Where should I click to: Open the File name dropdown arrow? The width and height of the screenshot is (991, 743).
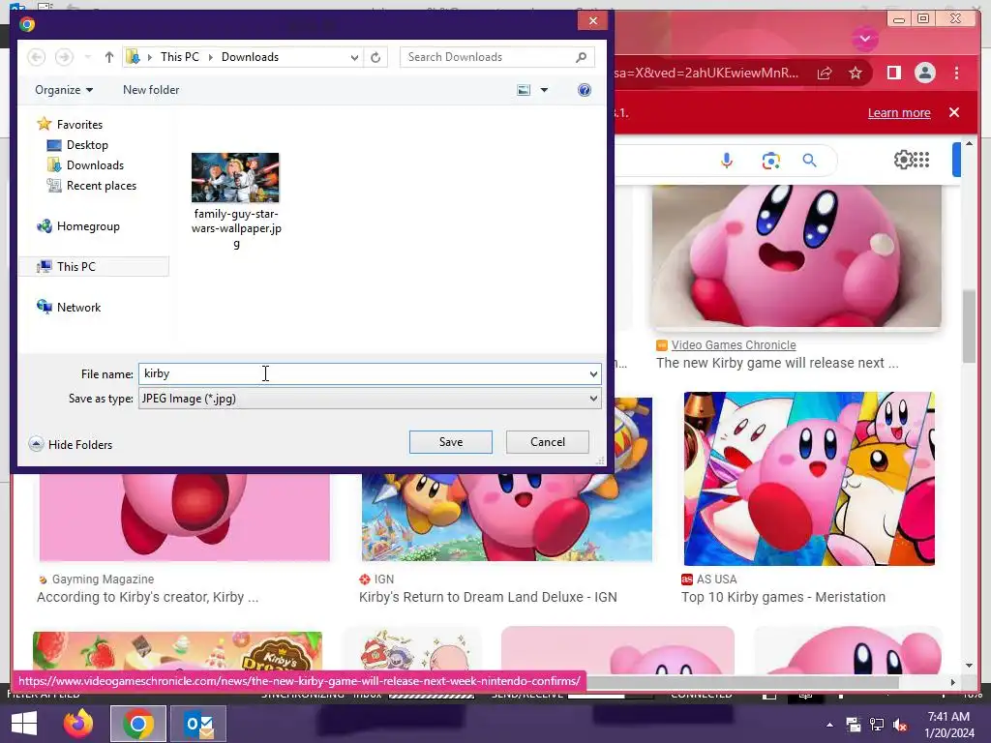[x=593, y=374]
